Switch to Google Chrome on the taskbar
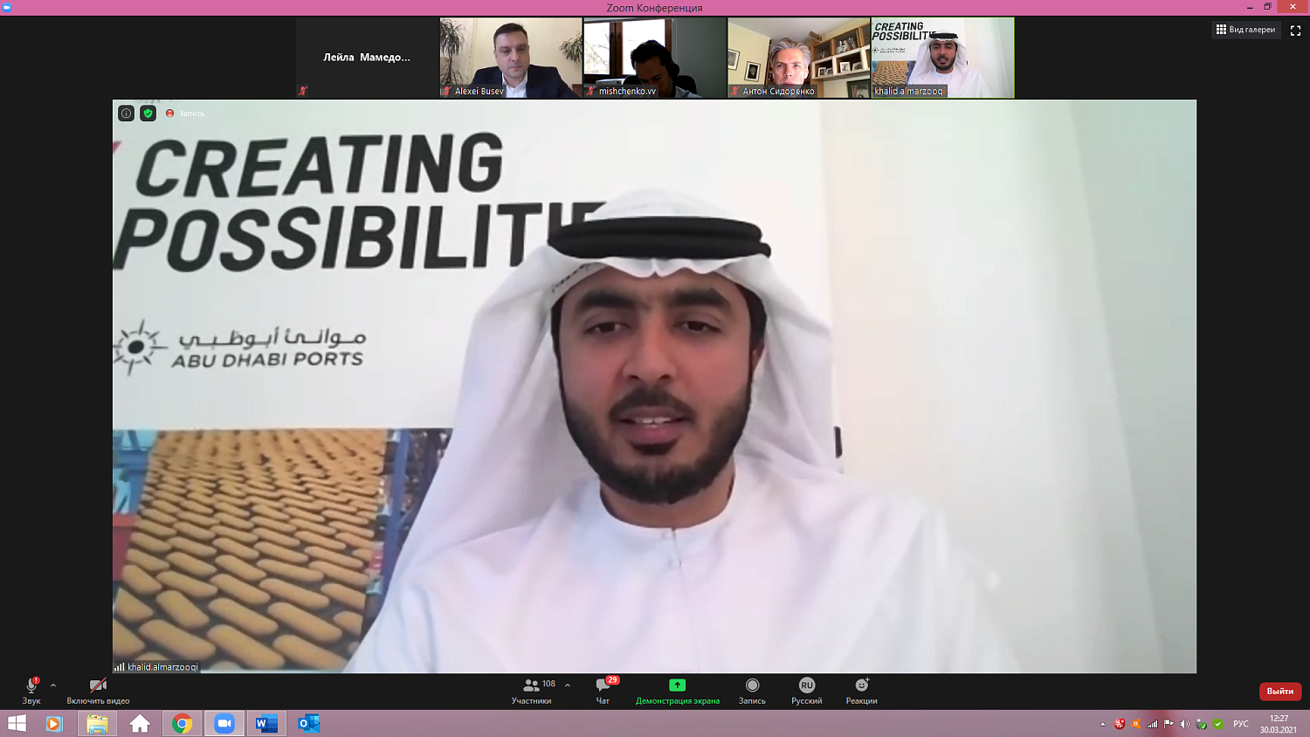Image resolution: width=1310 pixels, height=737 pixels. pyautogui.click(x=182, y=724)
